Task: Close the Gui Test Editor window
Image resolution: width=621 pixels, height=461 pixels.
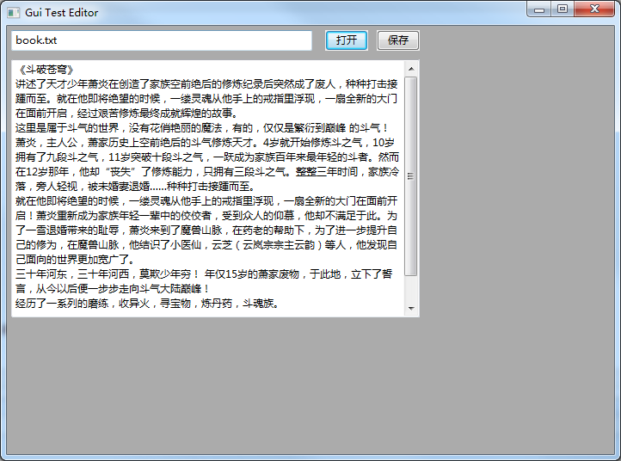Action: click(594, 9)
